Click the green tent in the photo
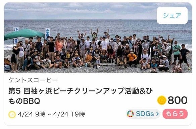The height and width of the screenshot is (129, 196). tap(24, 34)
